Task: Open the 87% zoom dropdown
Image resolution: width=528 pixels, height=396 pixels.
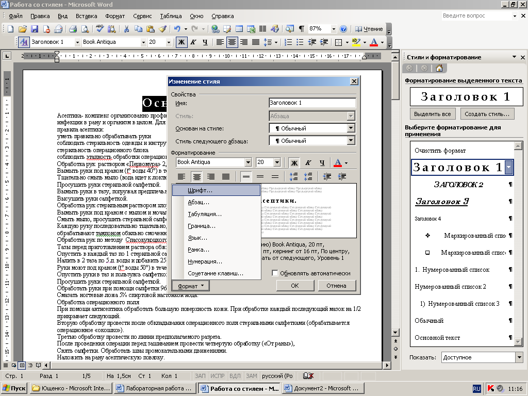Action: click(334, 29)
